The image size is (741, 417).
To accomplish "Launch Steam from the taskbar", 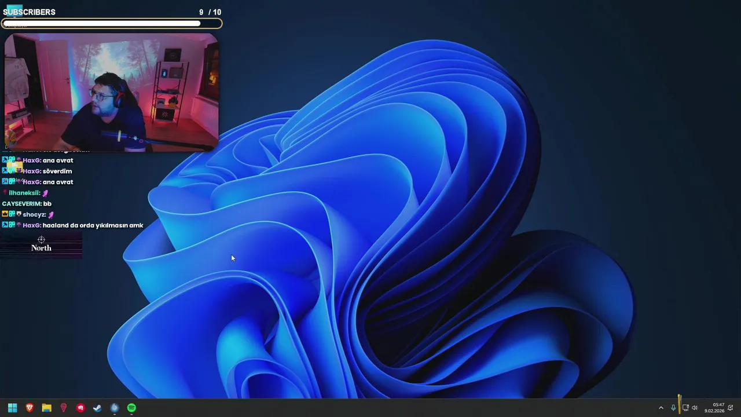I will [x=97, y=408].
